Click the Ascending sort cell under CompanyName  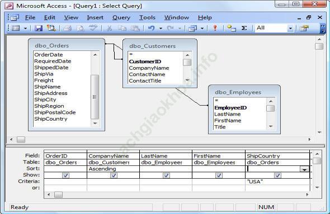113,169
